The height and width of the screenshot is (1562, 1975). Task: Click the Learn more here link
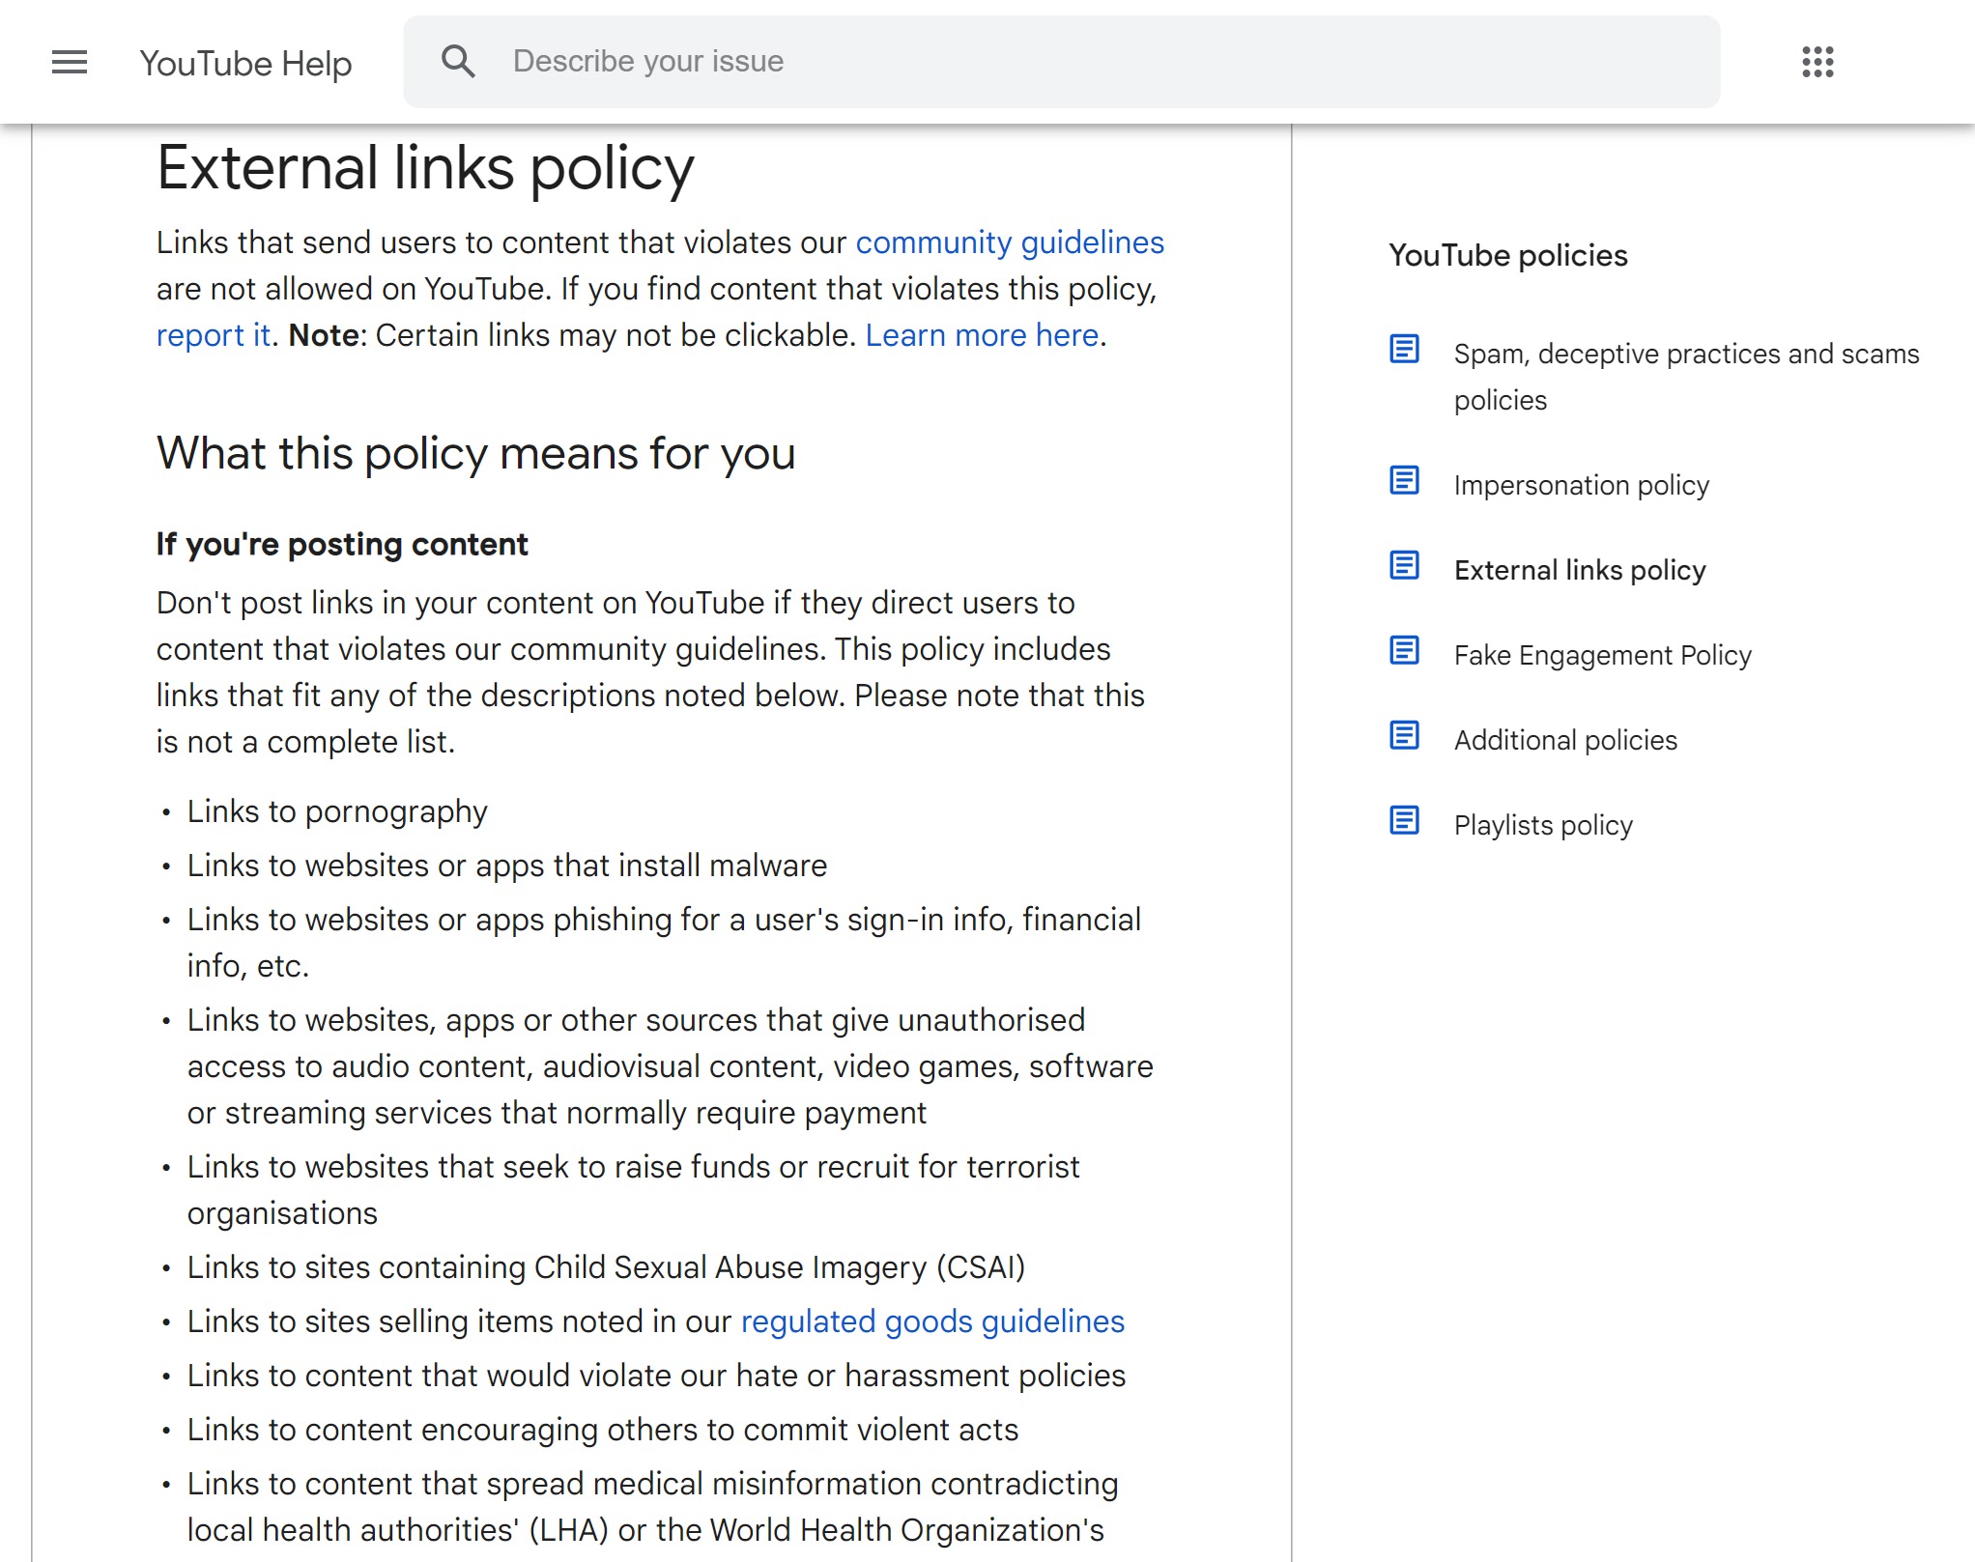[981, 335]
